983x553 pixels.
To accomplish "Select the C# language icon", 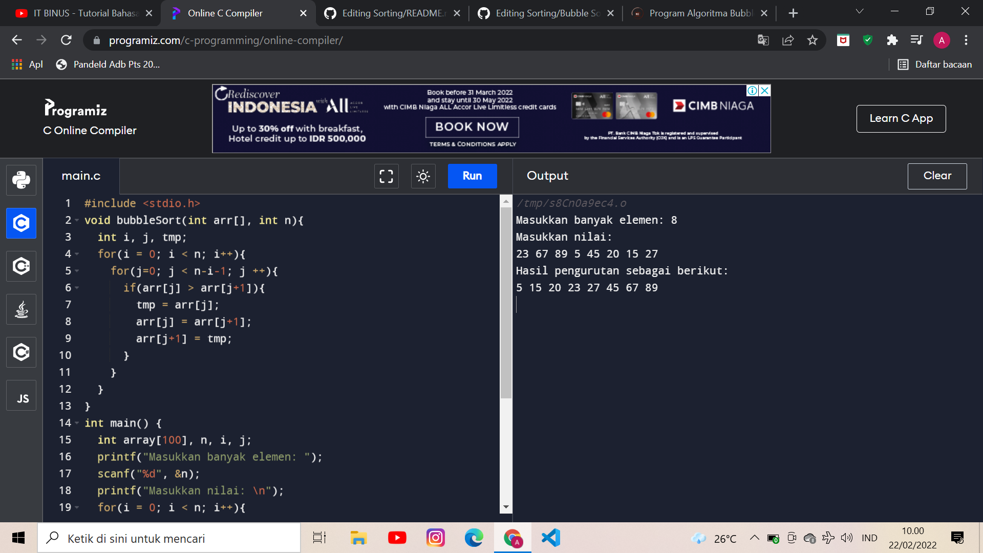I will pos(21,352).
